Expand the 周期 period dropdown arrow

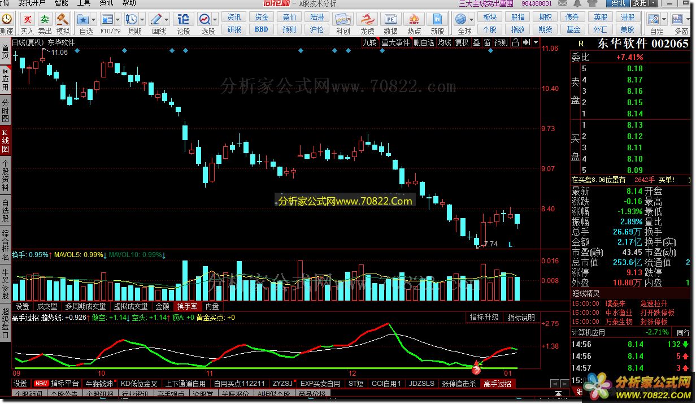pyautogui.click(x=142, y=19)
